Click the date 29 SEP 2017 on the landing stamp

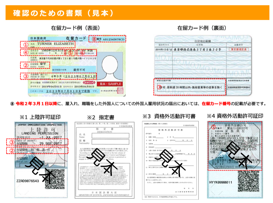click(50, 143)
